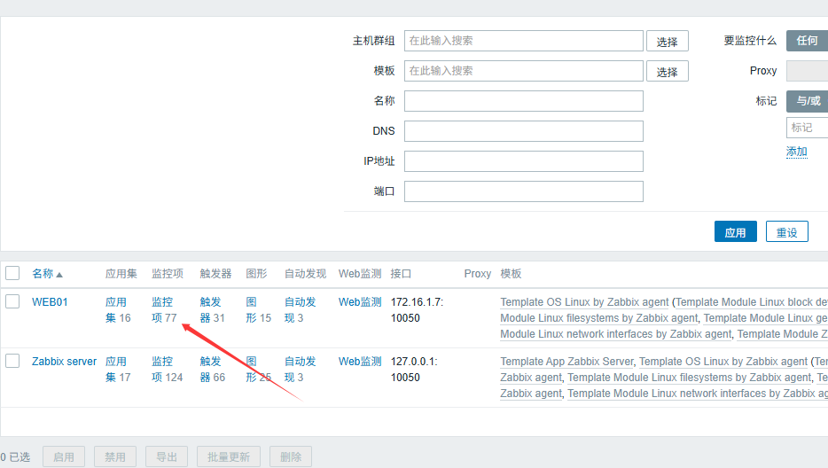Focus the 主机群组 search field
828x468 pixels.
[523, 41]
